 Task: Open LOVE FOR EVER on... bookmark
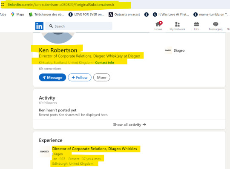pos(86,15)
